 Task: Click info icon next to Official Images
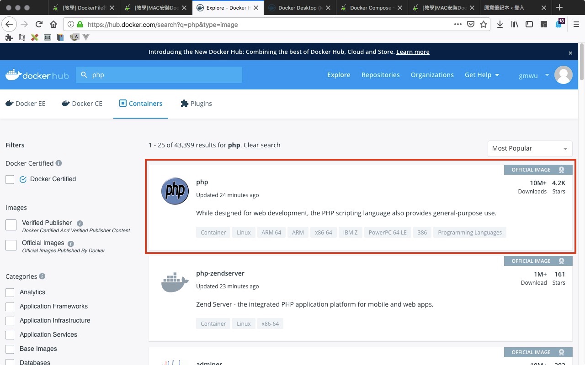coord(71,244)
